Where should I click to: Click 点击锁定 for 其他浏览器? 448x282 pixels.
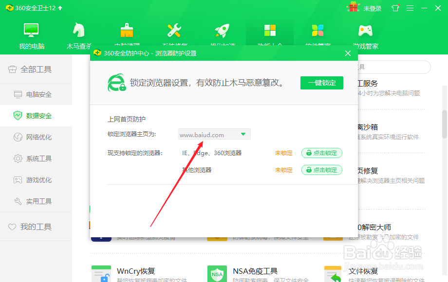(322, 170)
